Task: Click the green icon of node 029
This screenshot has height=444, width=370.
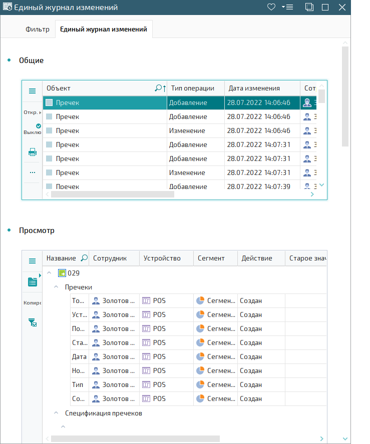Action: (x=62, y=273)
